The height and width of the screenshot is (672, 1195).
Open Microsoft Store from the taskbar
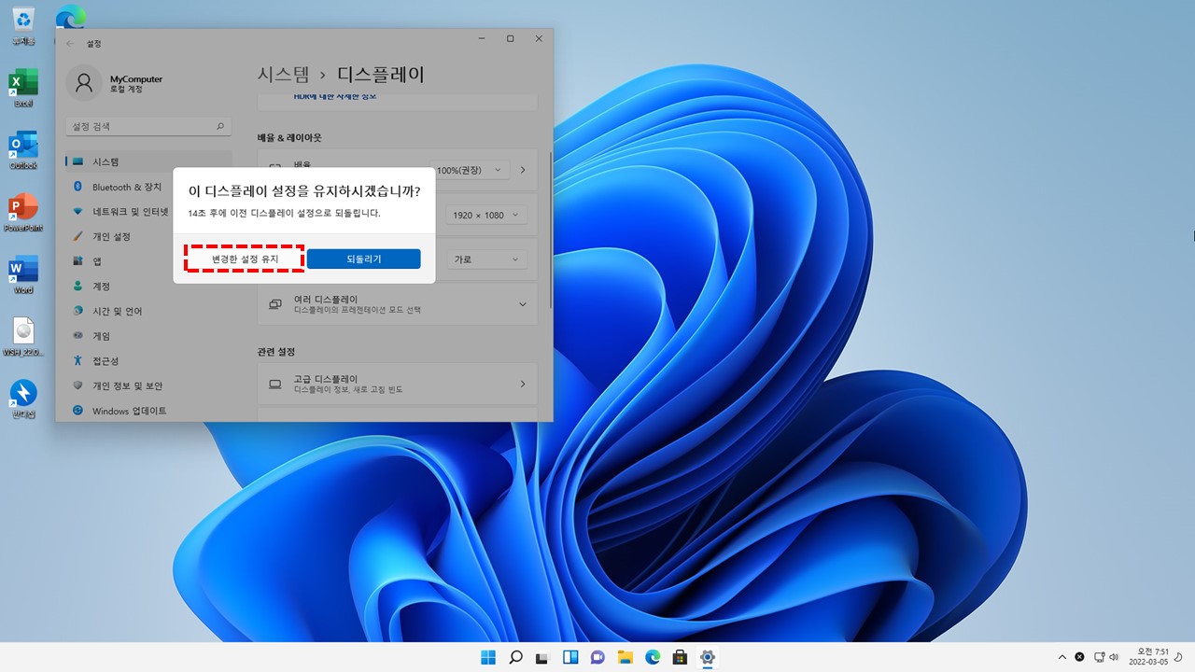(681, 657)
